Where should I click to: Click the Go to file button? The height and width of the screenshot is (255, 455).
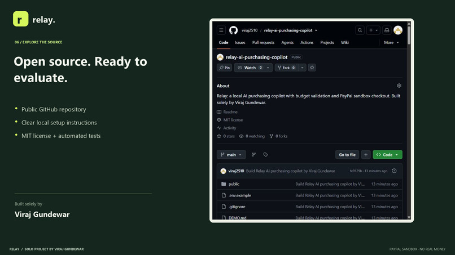[347, 155]
